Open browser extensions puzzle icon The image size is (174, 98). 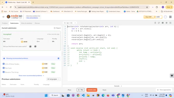tap(157, 7)
